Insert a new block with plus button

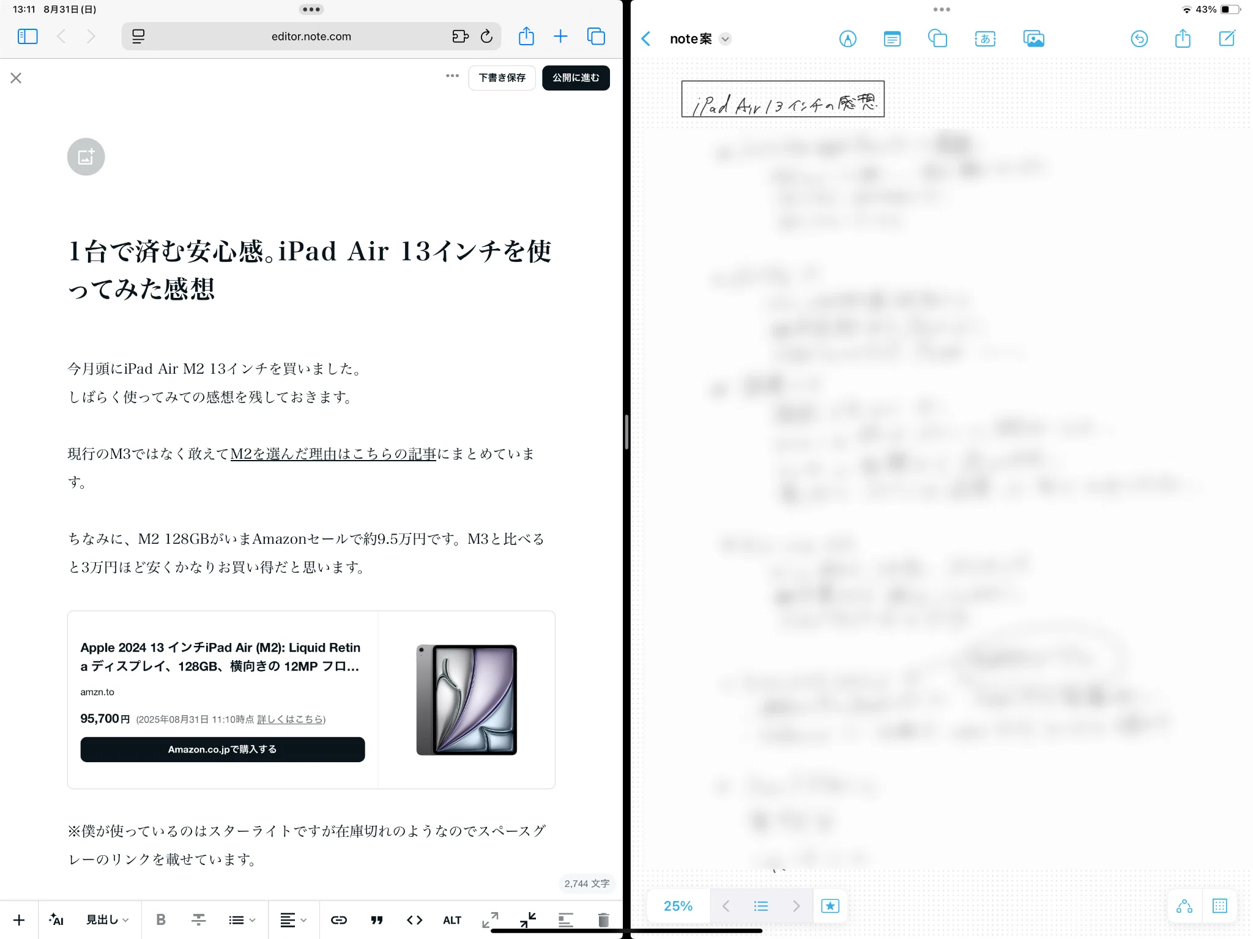19,920
